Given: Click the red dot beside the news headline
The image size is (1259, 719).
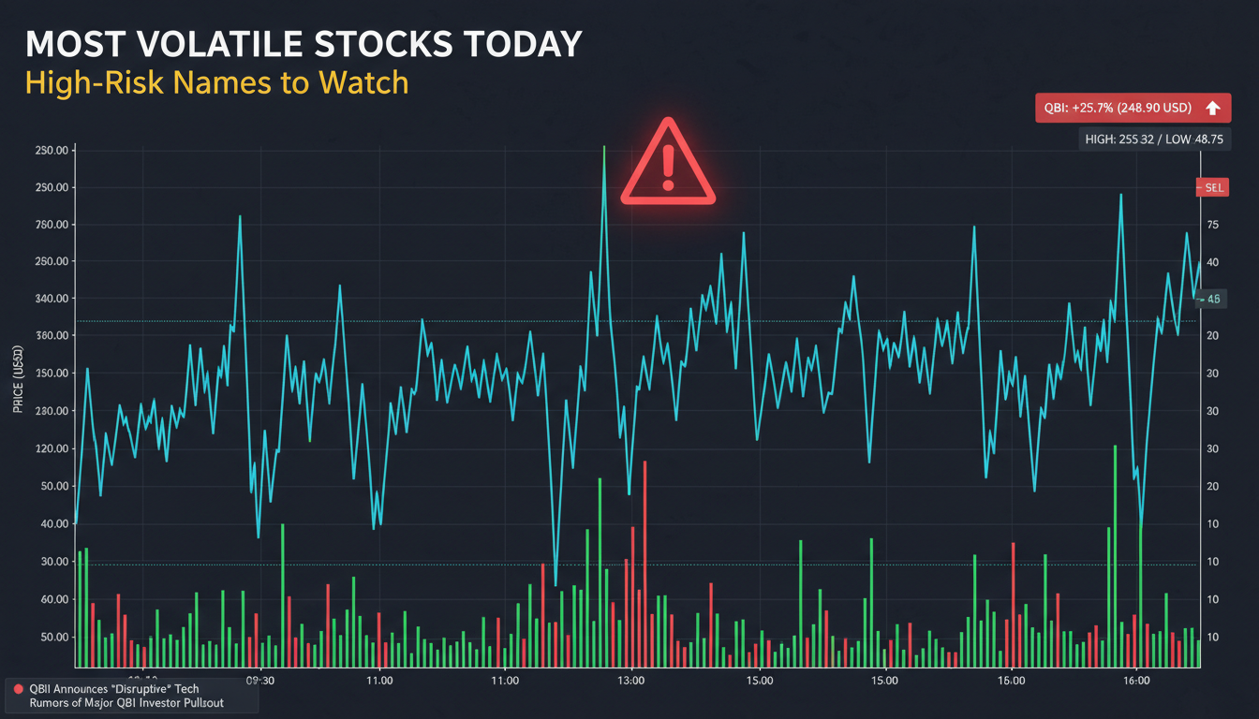Looking at the screenshot, I should coord(18,689).
